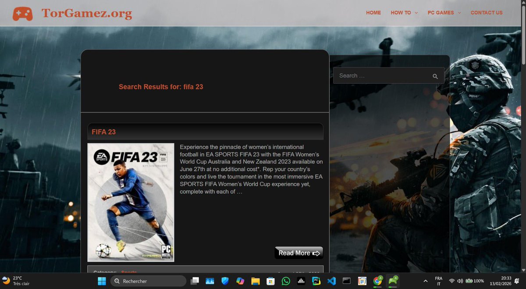Open the Wi-Fi network tray icon

point(451,281)
